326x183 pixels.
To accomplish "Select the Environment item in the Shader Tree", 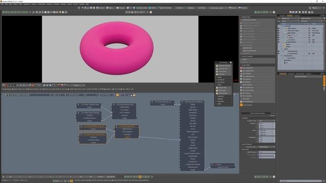I will point(291,58).
